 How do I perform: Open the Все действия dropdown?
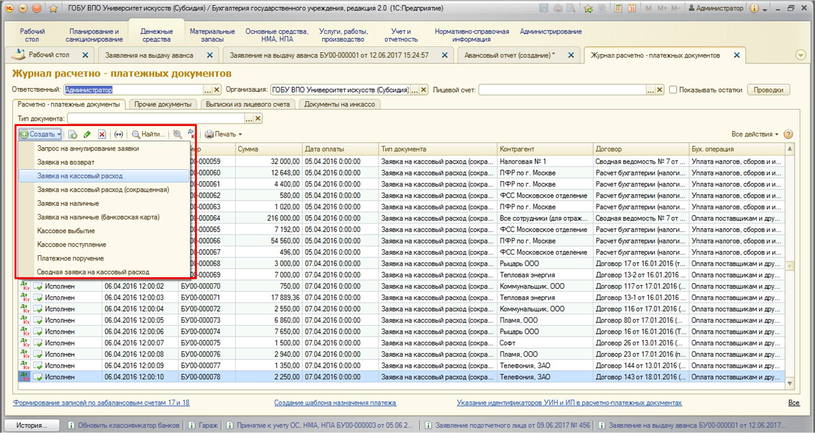pos(755,134)
